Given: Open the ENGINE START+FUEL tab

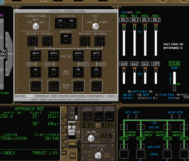Looking at the screenshot, I should [72, 96].
